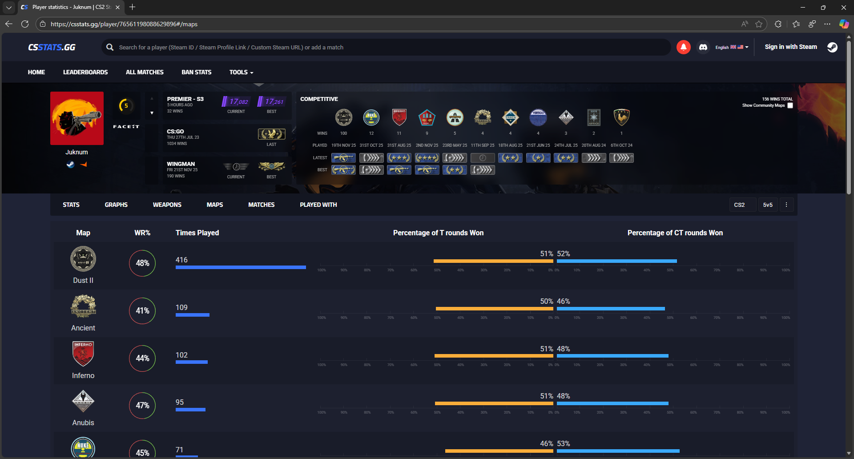Screen dimensions: 854x459
Task: Sort by WR% column header
Action: tap(142, 233)
